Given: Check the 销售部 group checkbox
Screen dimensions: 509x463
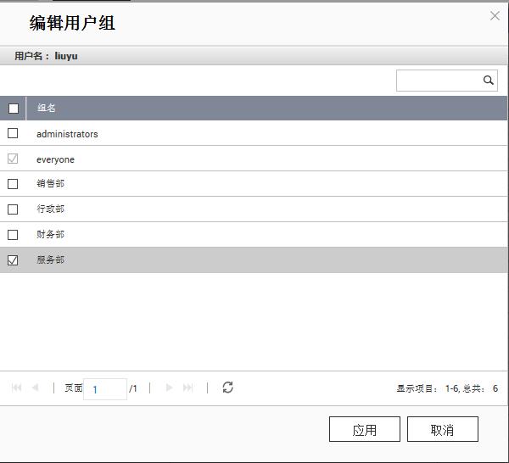Looking at the screenshot, I should tap(13, 184).
